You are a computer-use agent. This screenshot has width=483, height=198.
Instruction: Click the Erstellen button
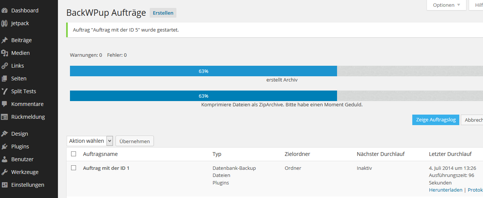click(163, 13)
